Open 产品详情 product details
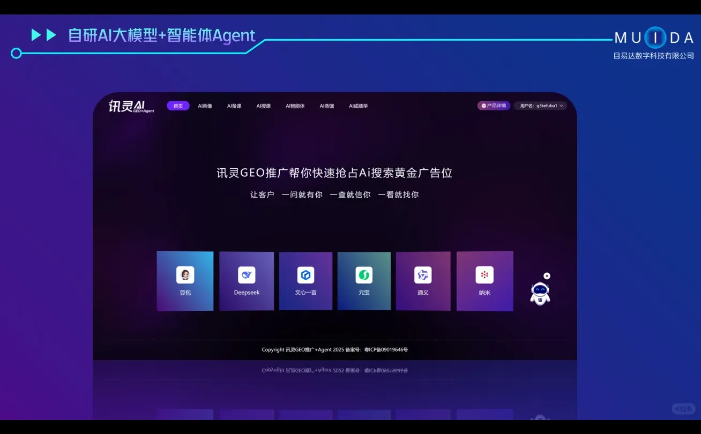701x434 pixels. pyautogui.click(x=494, y=106)
